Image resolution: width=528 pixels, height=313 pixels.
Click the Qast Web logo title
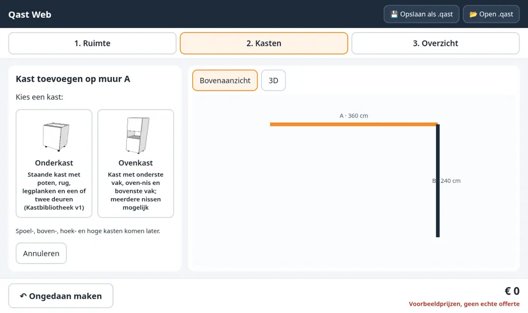30,14
